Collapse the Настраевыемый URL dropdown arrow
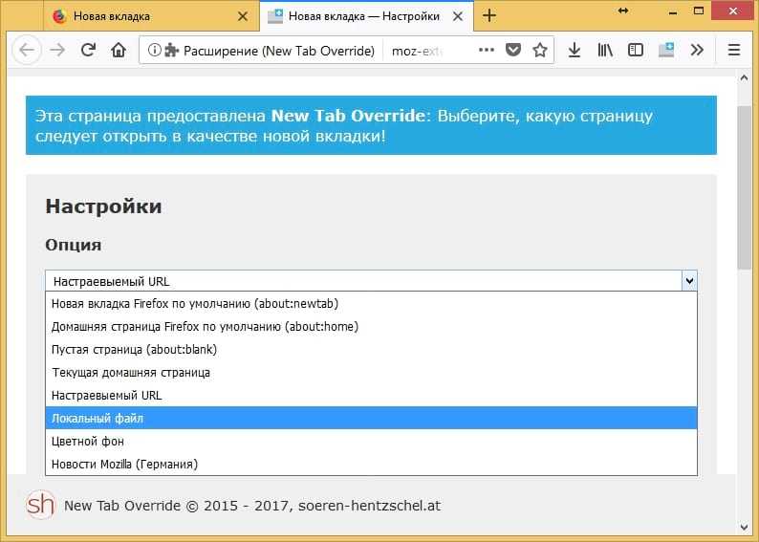 click(689, 281)
